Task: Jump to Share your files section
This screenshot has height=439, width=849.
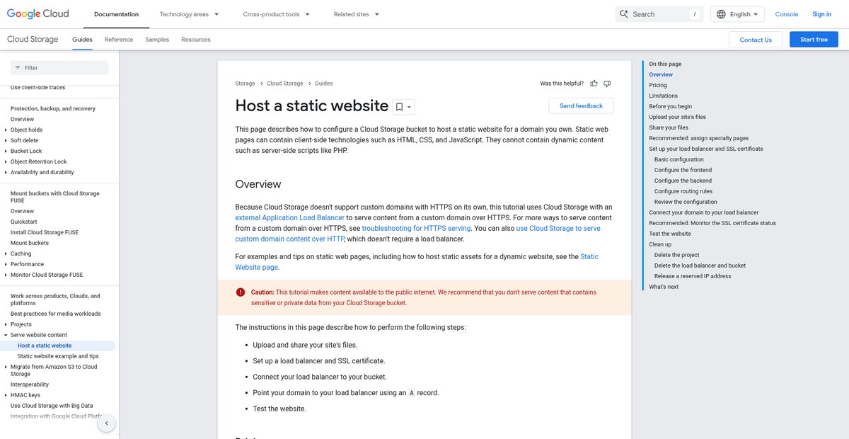Action: (x=669, y=127)
